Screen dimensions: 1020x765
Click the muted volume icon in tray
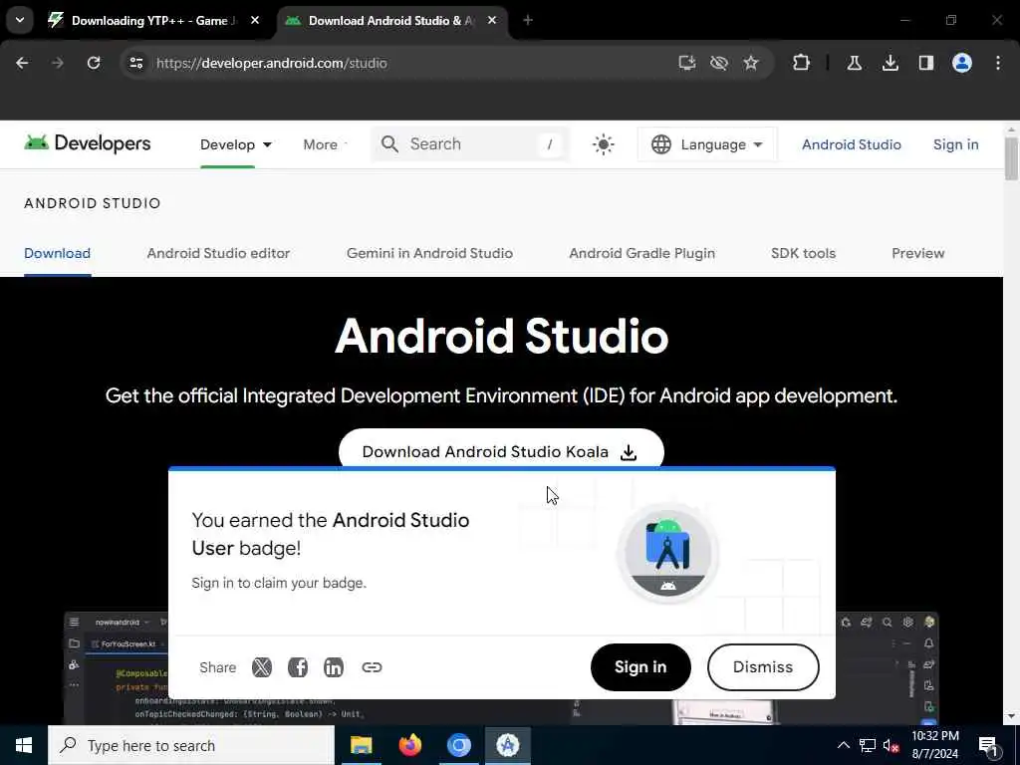coord(891,745)
